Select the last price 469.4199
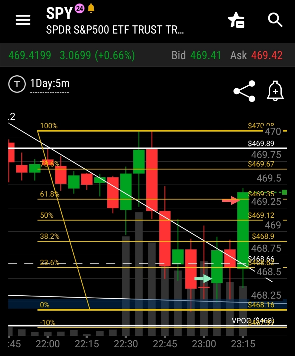Screen dimensions: 295x356 [30, 55]
